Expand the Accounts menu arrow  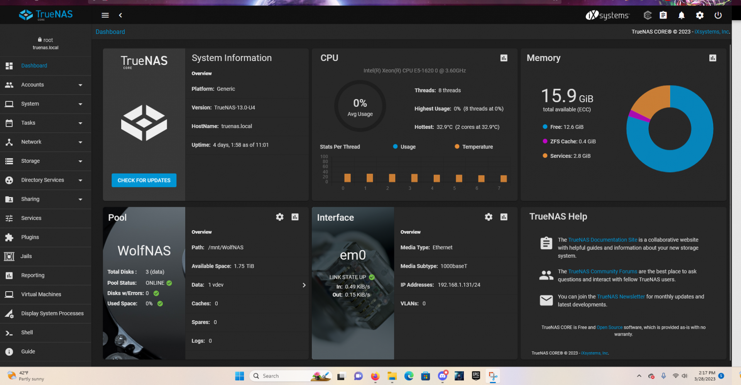tap(80, 85)
